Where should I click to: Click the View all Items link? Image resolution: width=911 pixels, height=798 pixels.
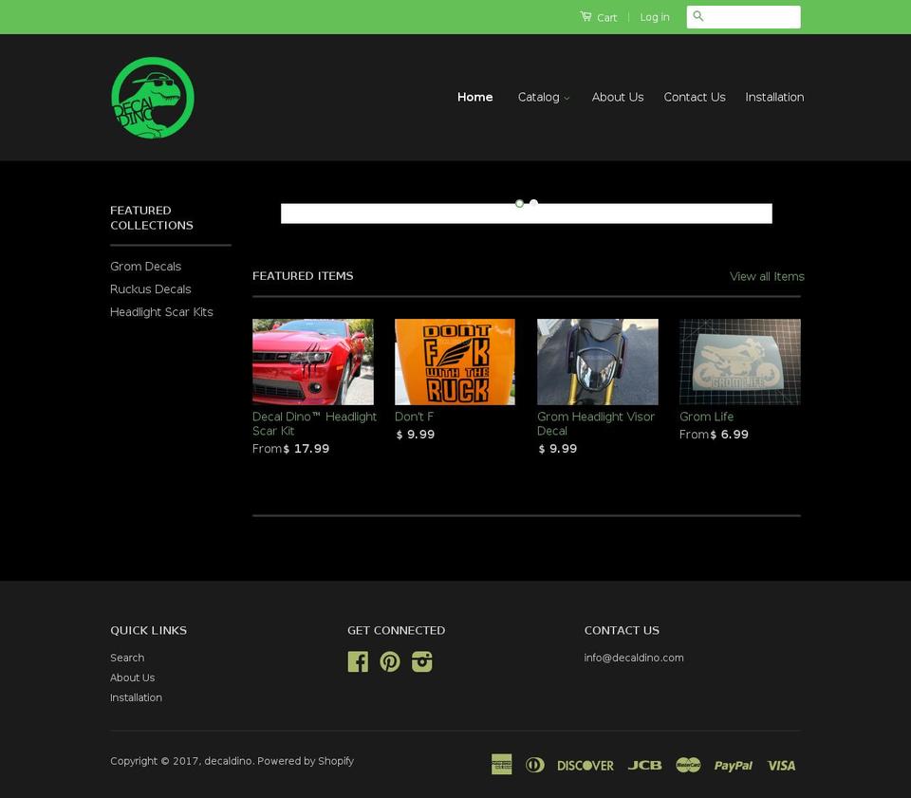(x=766, y=276)
